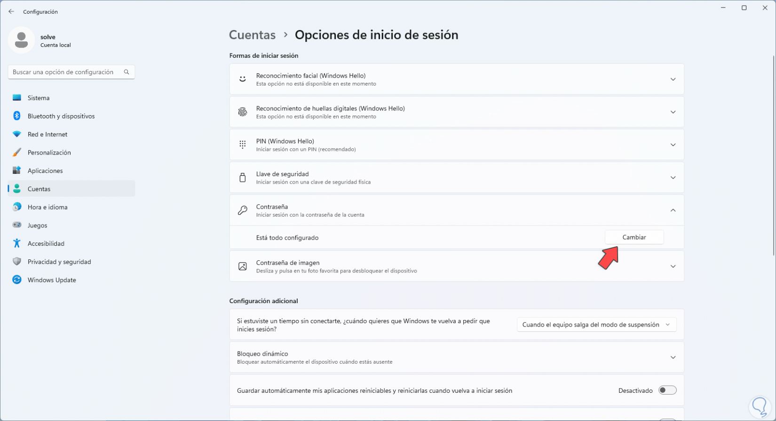Click the back arrow in the title bar

coord(11,12)
